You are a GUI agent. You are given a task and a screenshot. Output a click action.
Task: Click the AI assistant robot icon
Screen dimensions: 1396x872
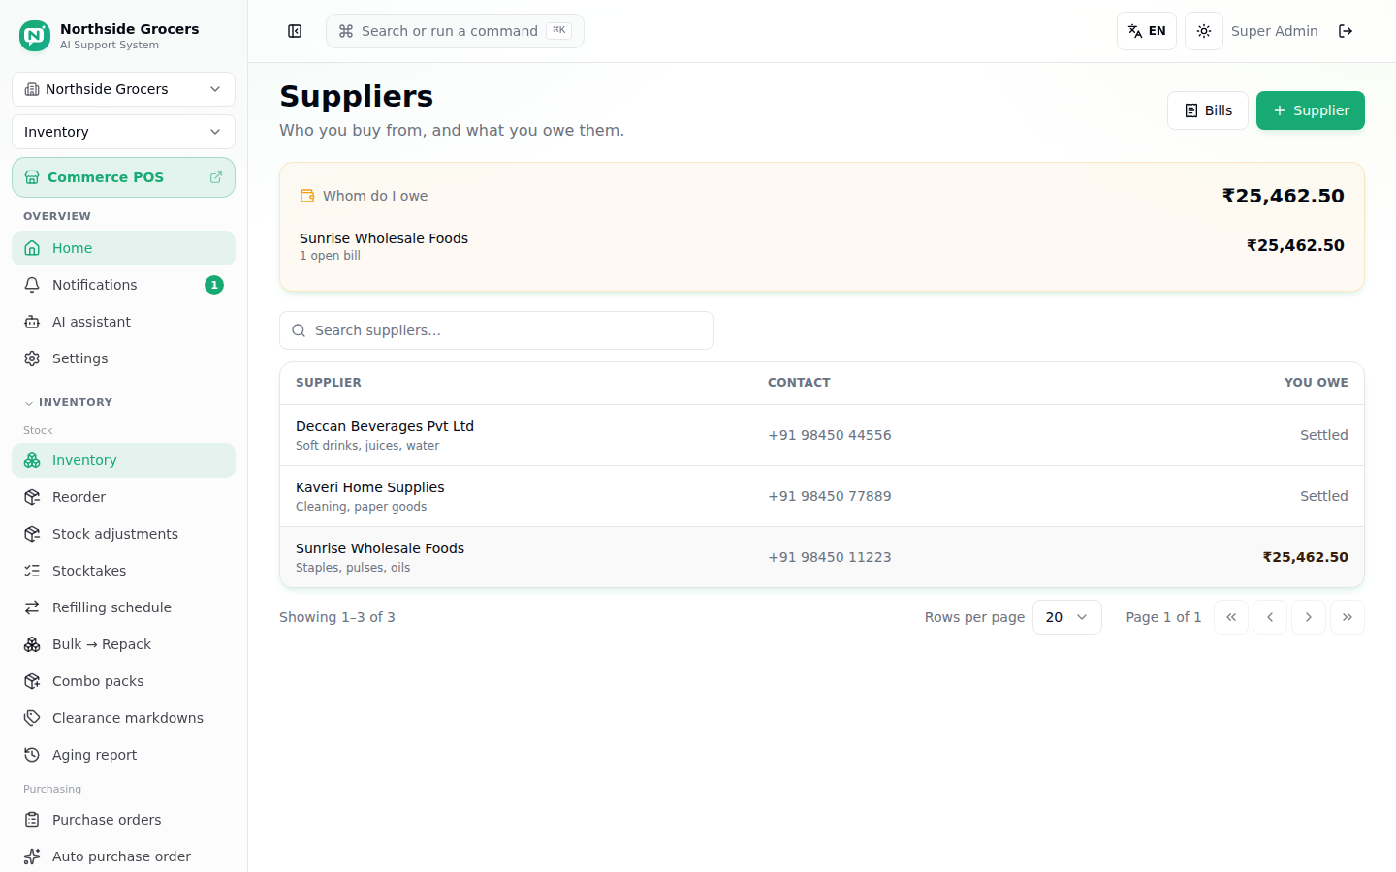(x=32, y=322)
